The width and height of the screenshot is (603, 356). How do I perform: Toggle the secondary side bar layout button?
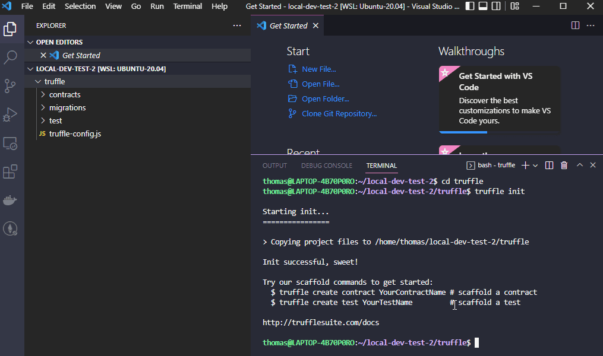tap(497, 6)
